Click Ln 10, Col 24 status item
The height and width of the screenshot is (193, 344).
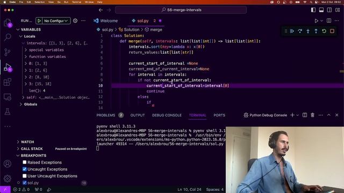[x=189, y=189]
